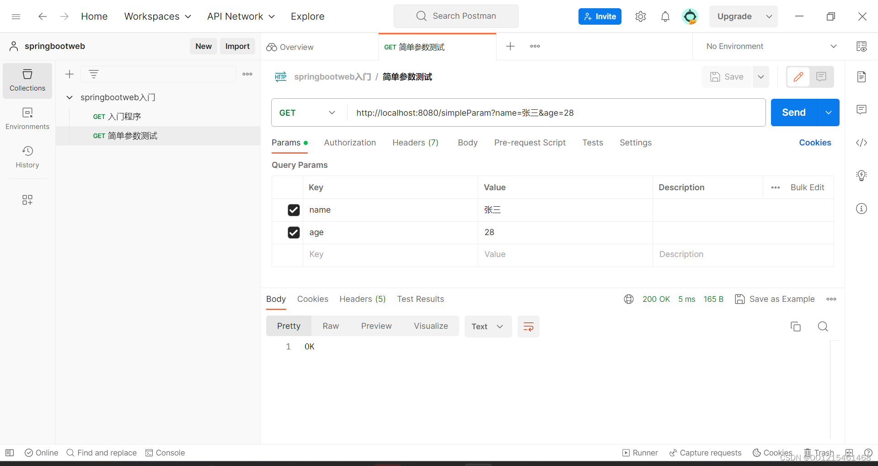
Task: Focus the Search Postman box
Action: point(456,16)
